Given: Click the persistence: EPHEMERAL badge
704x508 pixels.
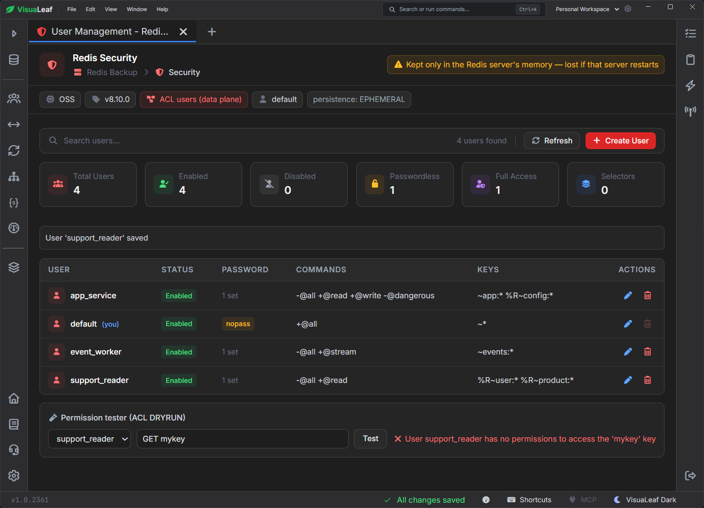Looking at the screenshot, I should 359,100.
